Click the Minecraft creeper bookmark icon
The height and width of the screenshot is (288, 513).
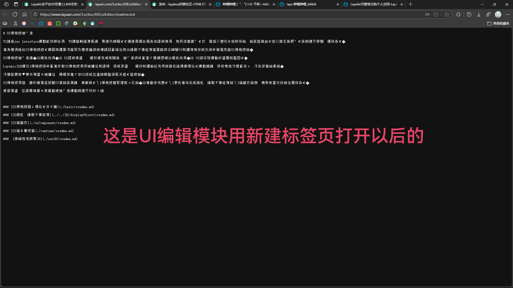pos(58,23)
